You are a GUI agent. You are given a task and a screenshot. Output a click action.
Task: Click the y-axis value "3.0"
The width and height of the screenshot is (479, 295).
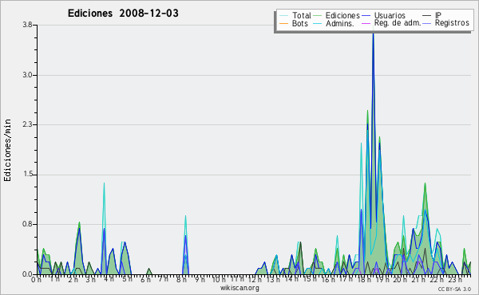(27, 75)
